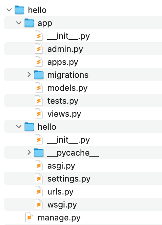The height and width of the screenshot is (225, 162).
Task: Collapse the nested hello folder chevron
Action: 19,126
